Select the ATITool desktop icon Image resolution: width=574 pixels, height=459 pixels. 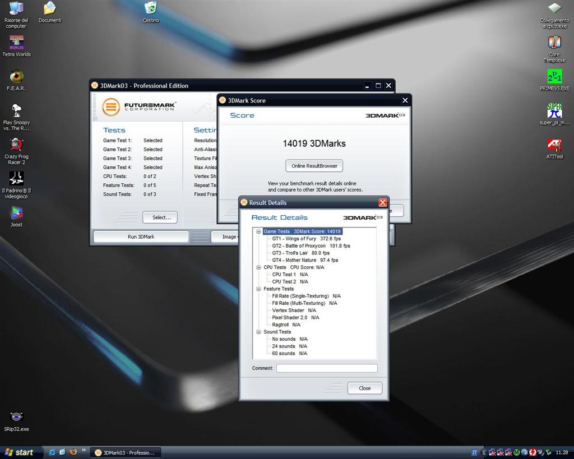click(x=554, y=149)
